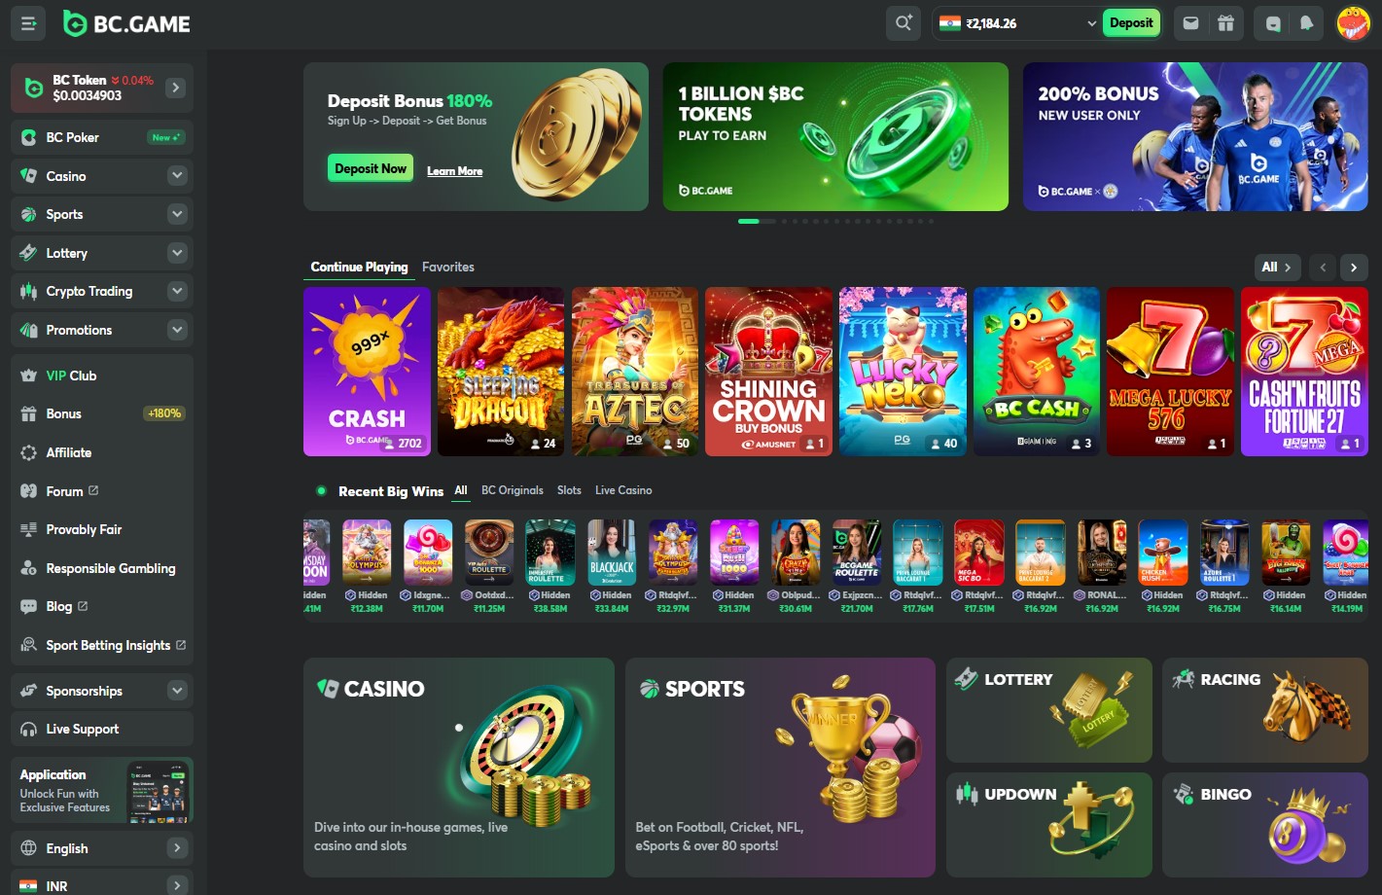1382x895 pixels.
Task: Click the user profile avatar
Action: 1353,23
